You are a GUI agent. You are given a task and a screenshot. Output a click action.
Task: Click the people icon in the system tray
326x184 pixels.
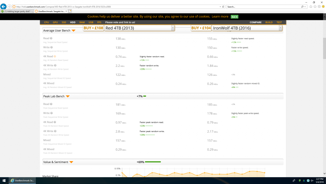(294, 180)
